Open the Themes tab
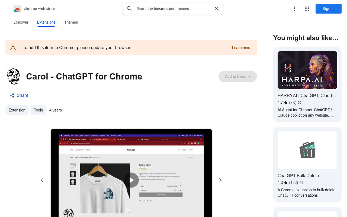 [x=71, y=22]
